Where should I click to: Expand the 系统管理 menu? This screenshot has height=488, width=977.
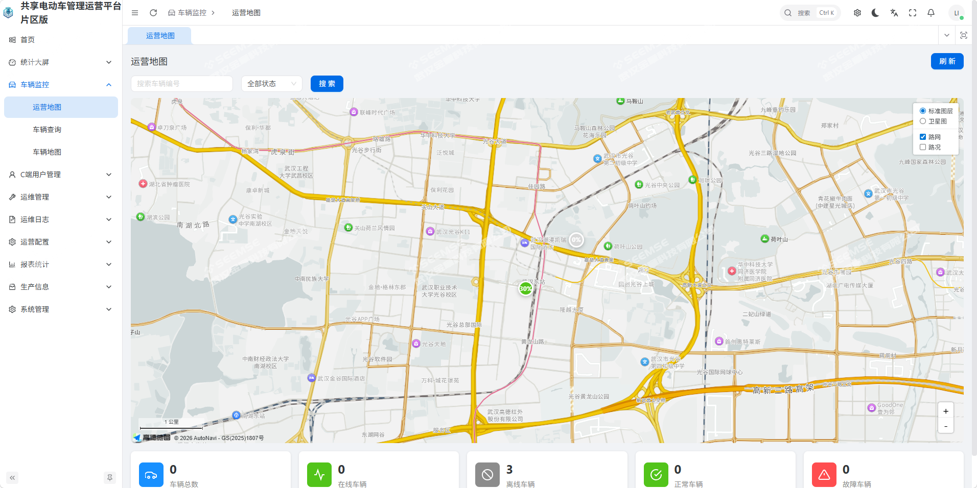coord(61,309)
